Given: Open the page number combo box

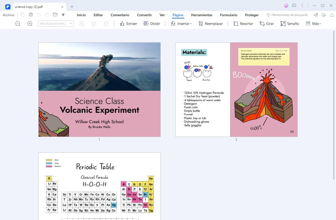Looking at the screenshot, I should [56, 24].
